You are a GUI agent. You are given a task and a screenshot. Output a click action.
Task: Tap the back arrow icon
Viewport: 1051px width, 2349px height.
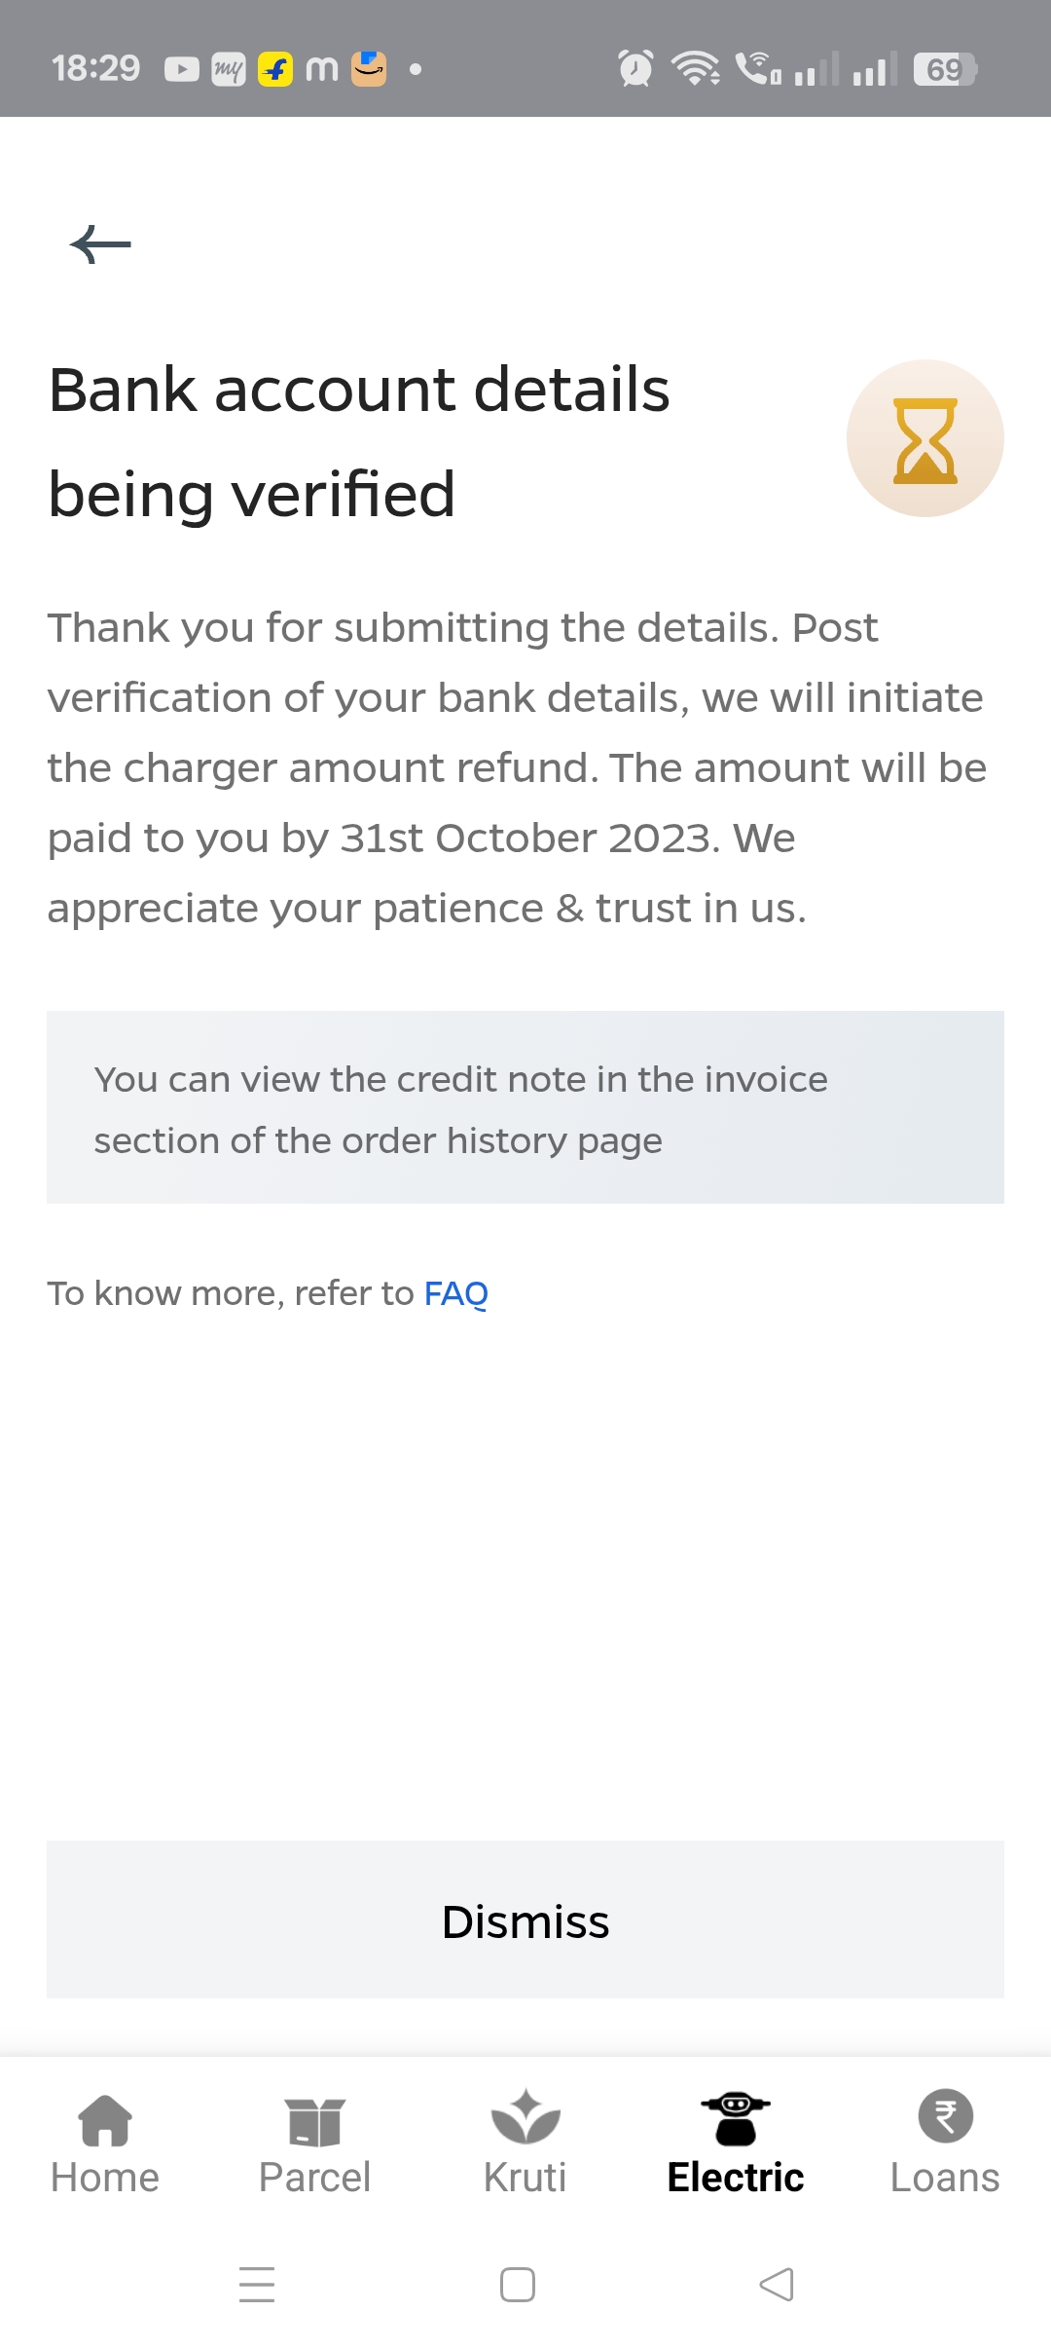point(100,243)
